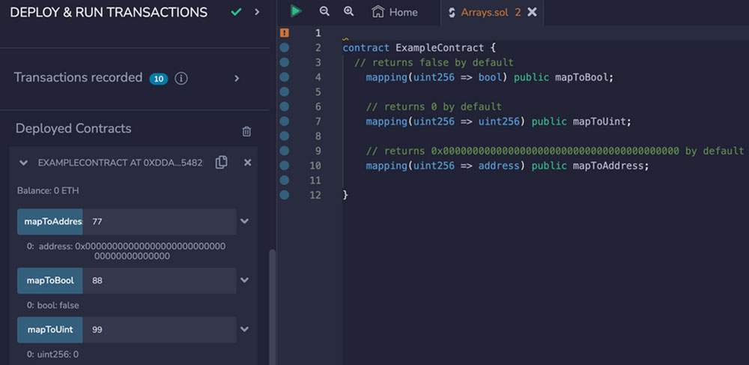Call the mapToUint function
Image resolution: width=749 pixels, height=365 pixels.
point(50,330)
